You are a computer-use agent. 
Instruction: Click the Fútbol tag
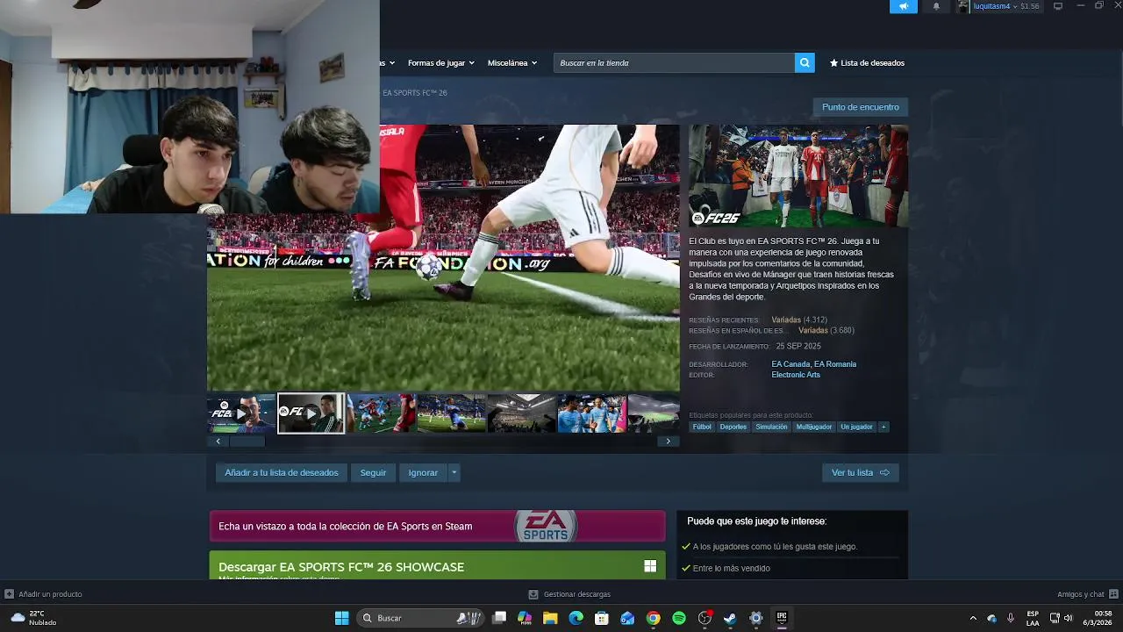point(702,427)
